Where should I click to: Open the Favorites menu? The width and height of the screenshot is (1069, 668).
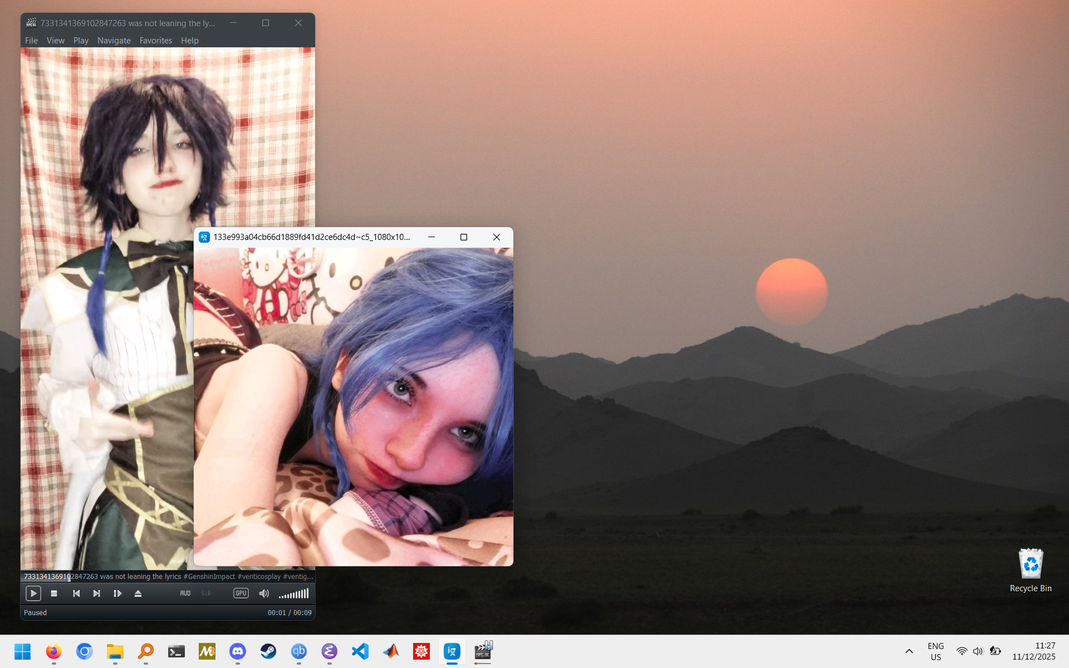point(155,41)
